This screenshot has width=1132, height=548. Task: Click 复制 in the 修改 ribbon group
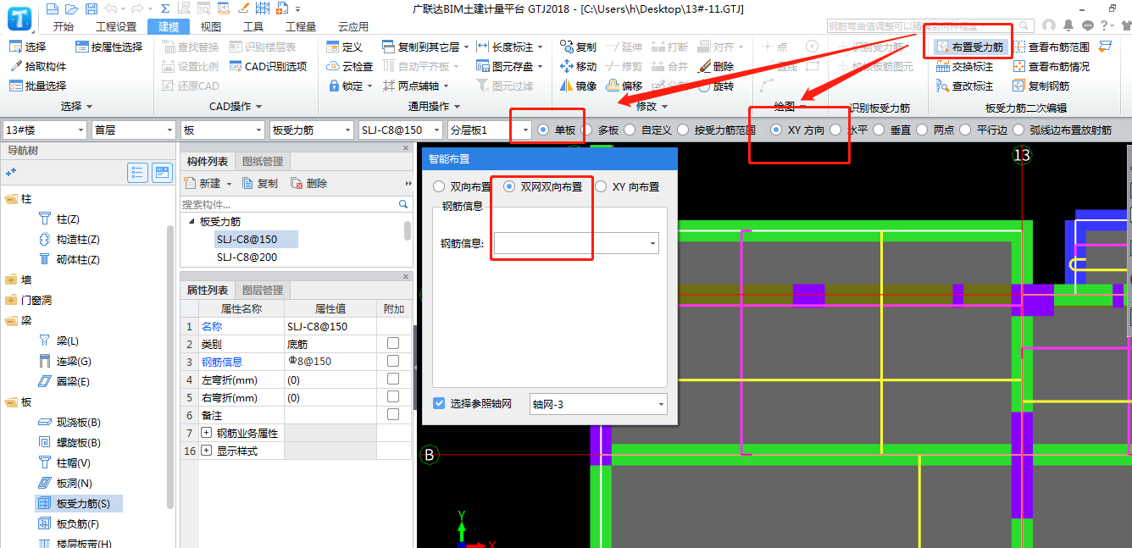point(578,47)
